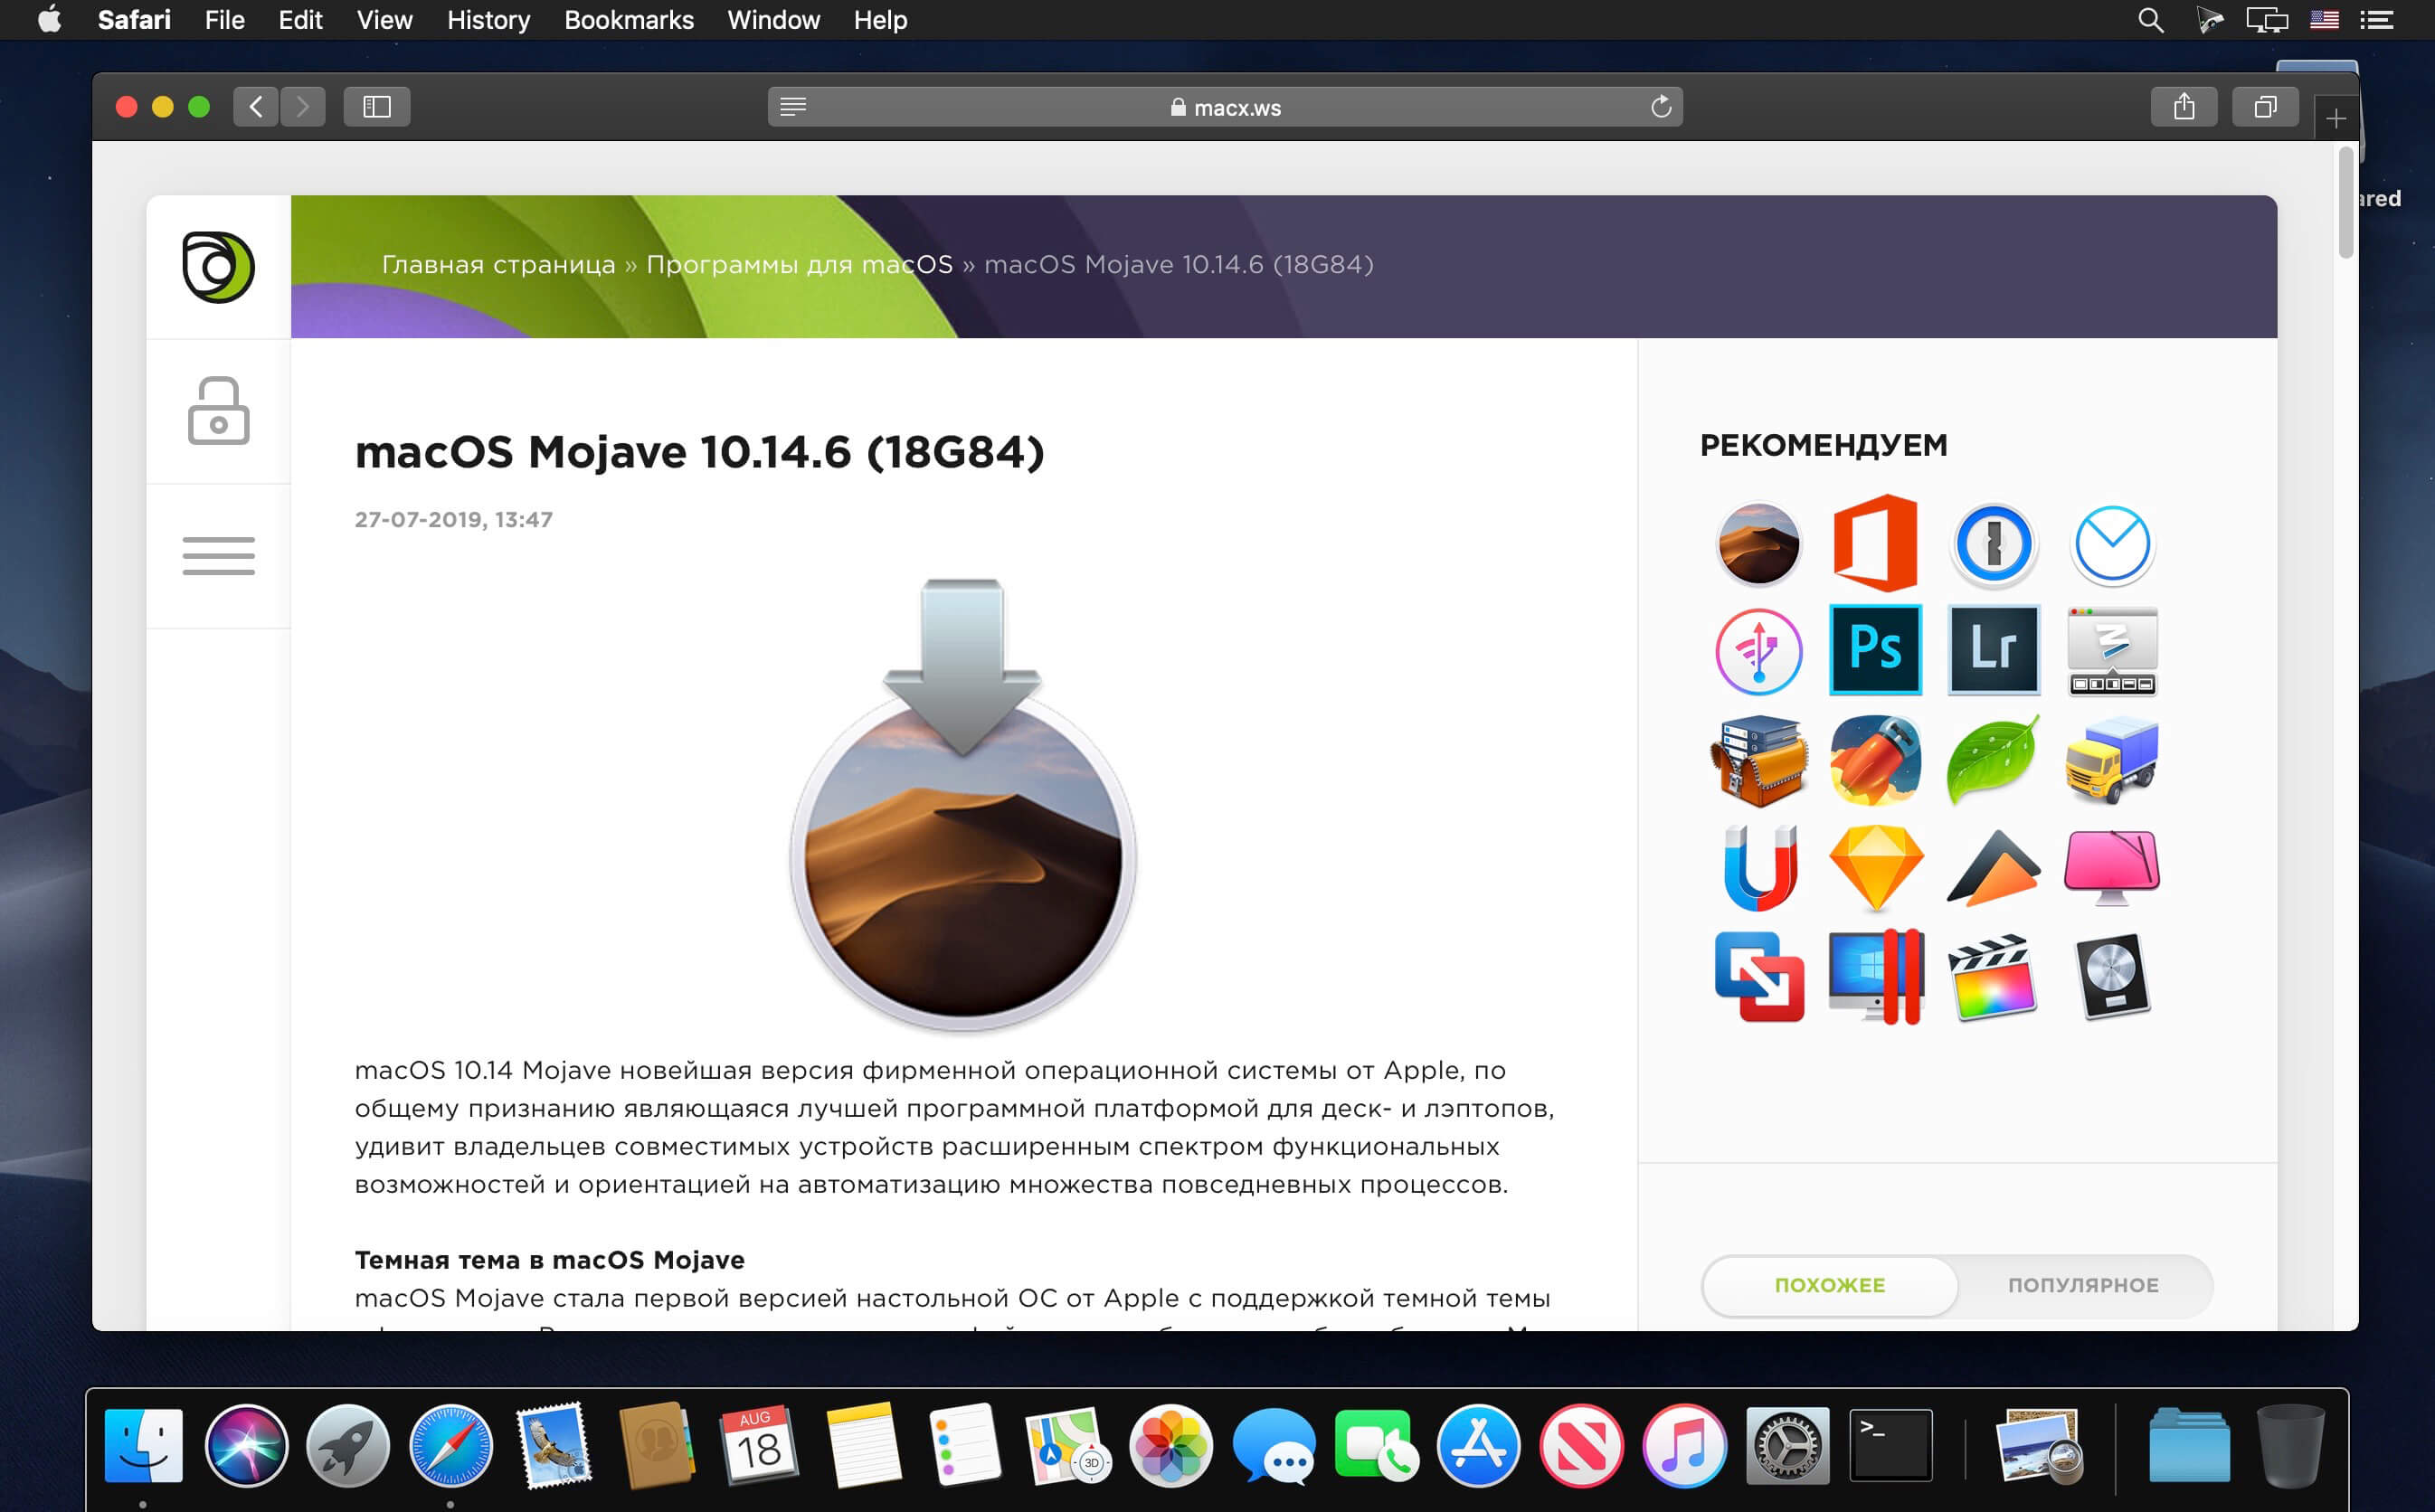This screenshot has width=2435, height=1512.
Task: Open the 1Password recommended icon
Action: [1993, 544]
